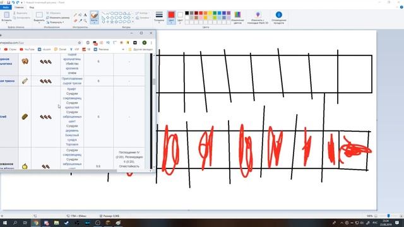Click the golden apple icon in table
The width and height of the screenshot is (404, 227).
click(25, 166)
